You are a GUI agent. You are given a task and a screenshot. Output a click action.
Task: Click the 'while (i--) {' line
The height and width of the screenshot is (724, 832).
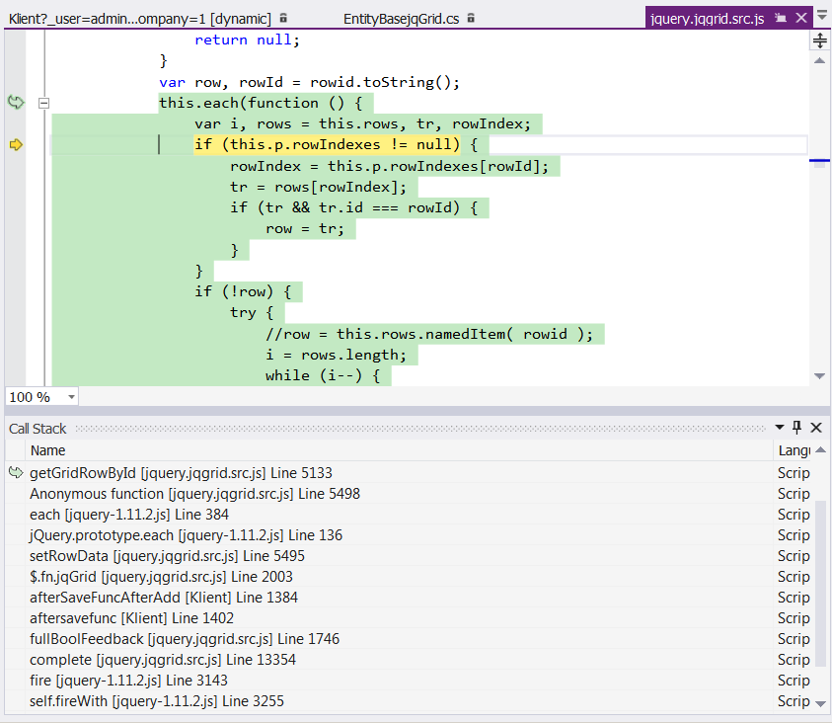tap(323, 375)
